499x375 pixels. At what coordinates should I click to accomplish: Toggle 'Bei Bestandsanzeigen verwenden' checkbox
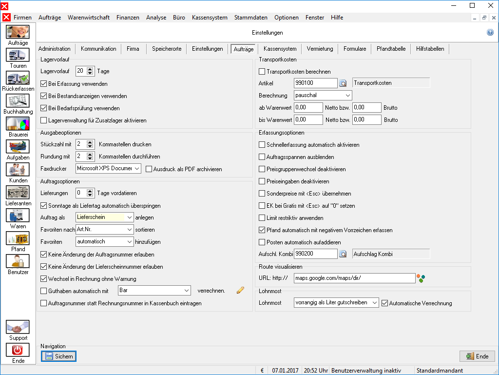coord(44,96)
